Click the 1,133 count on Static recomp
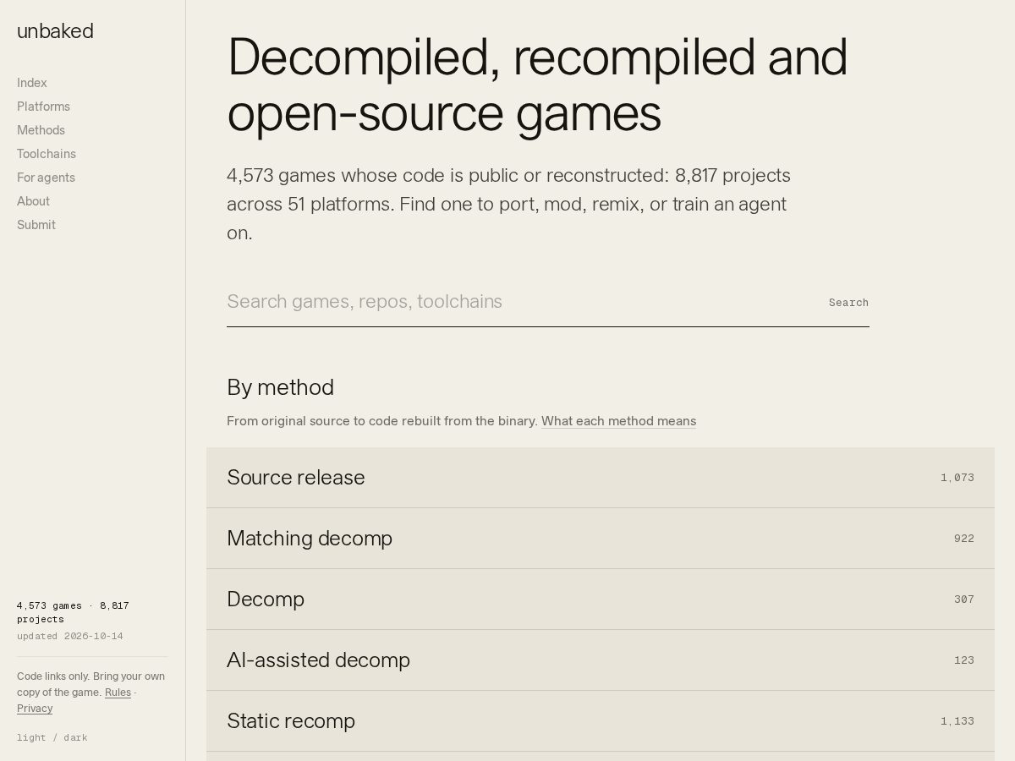Viewport: 1015px width, 761px height. (957, 721)
